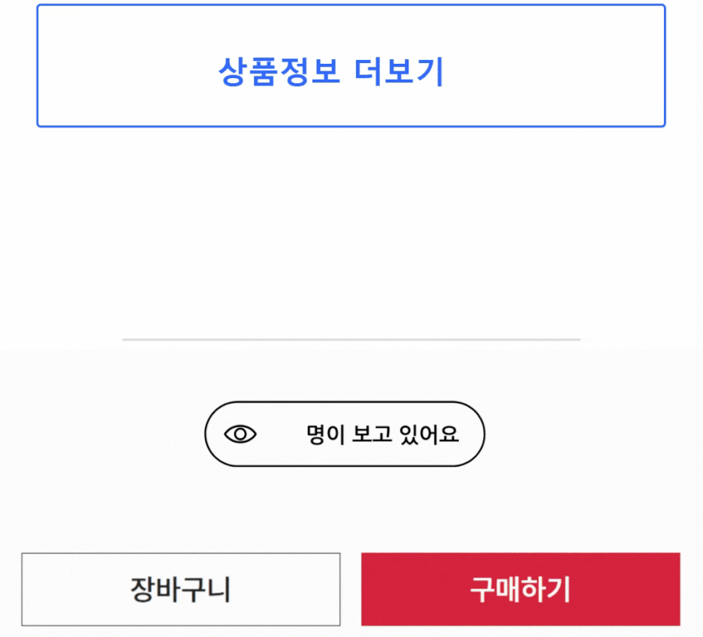
Task: Click the '상품정보 더보기' button
Action: 351,66
